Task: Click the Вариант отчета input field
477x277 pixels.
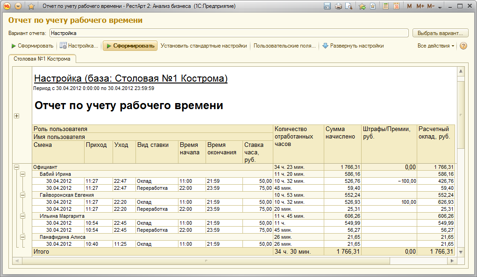Action: pos(229,33)
